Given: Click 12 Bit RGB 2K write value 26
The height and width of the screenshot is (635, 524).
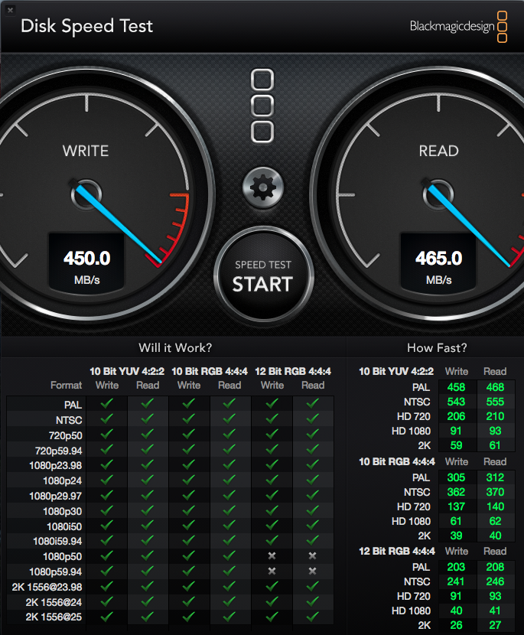Looking at the screenshot, I should coord(457,625).
